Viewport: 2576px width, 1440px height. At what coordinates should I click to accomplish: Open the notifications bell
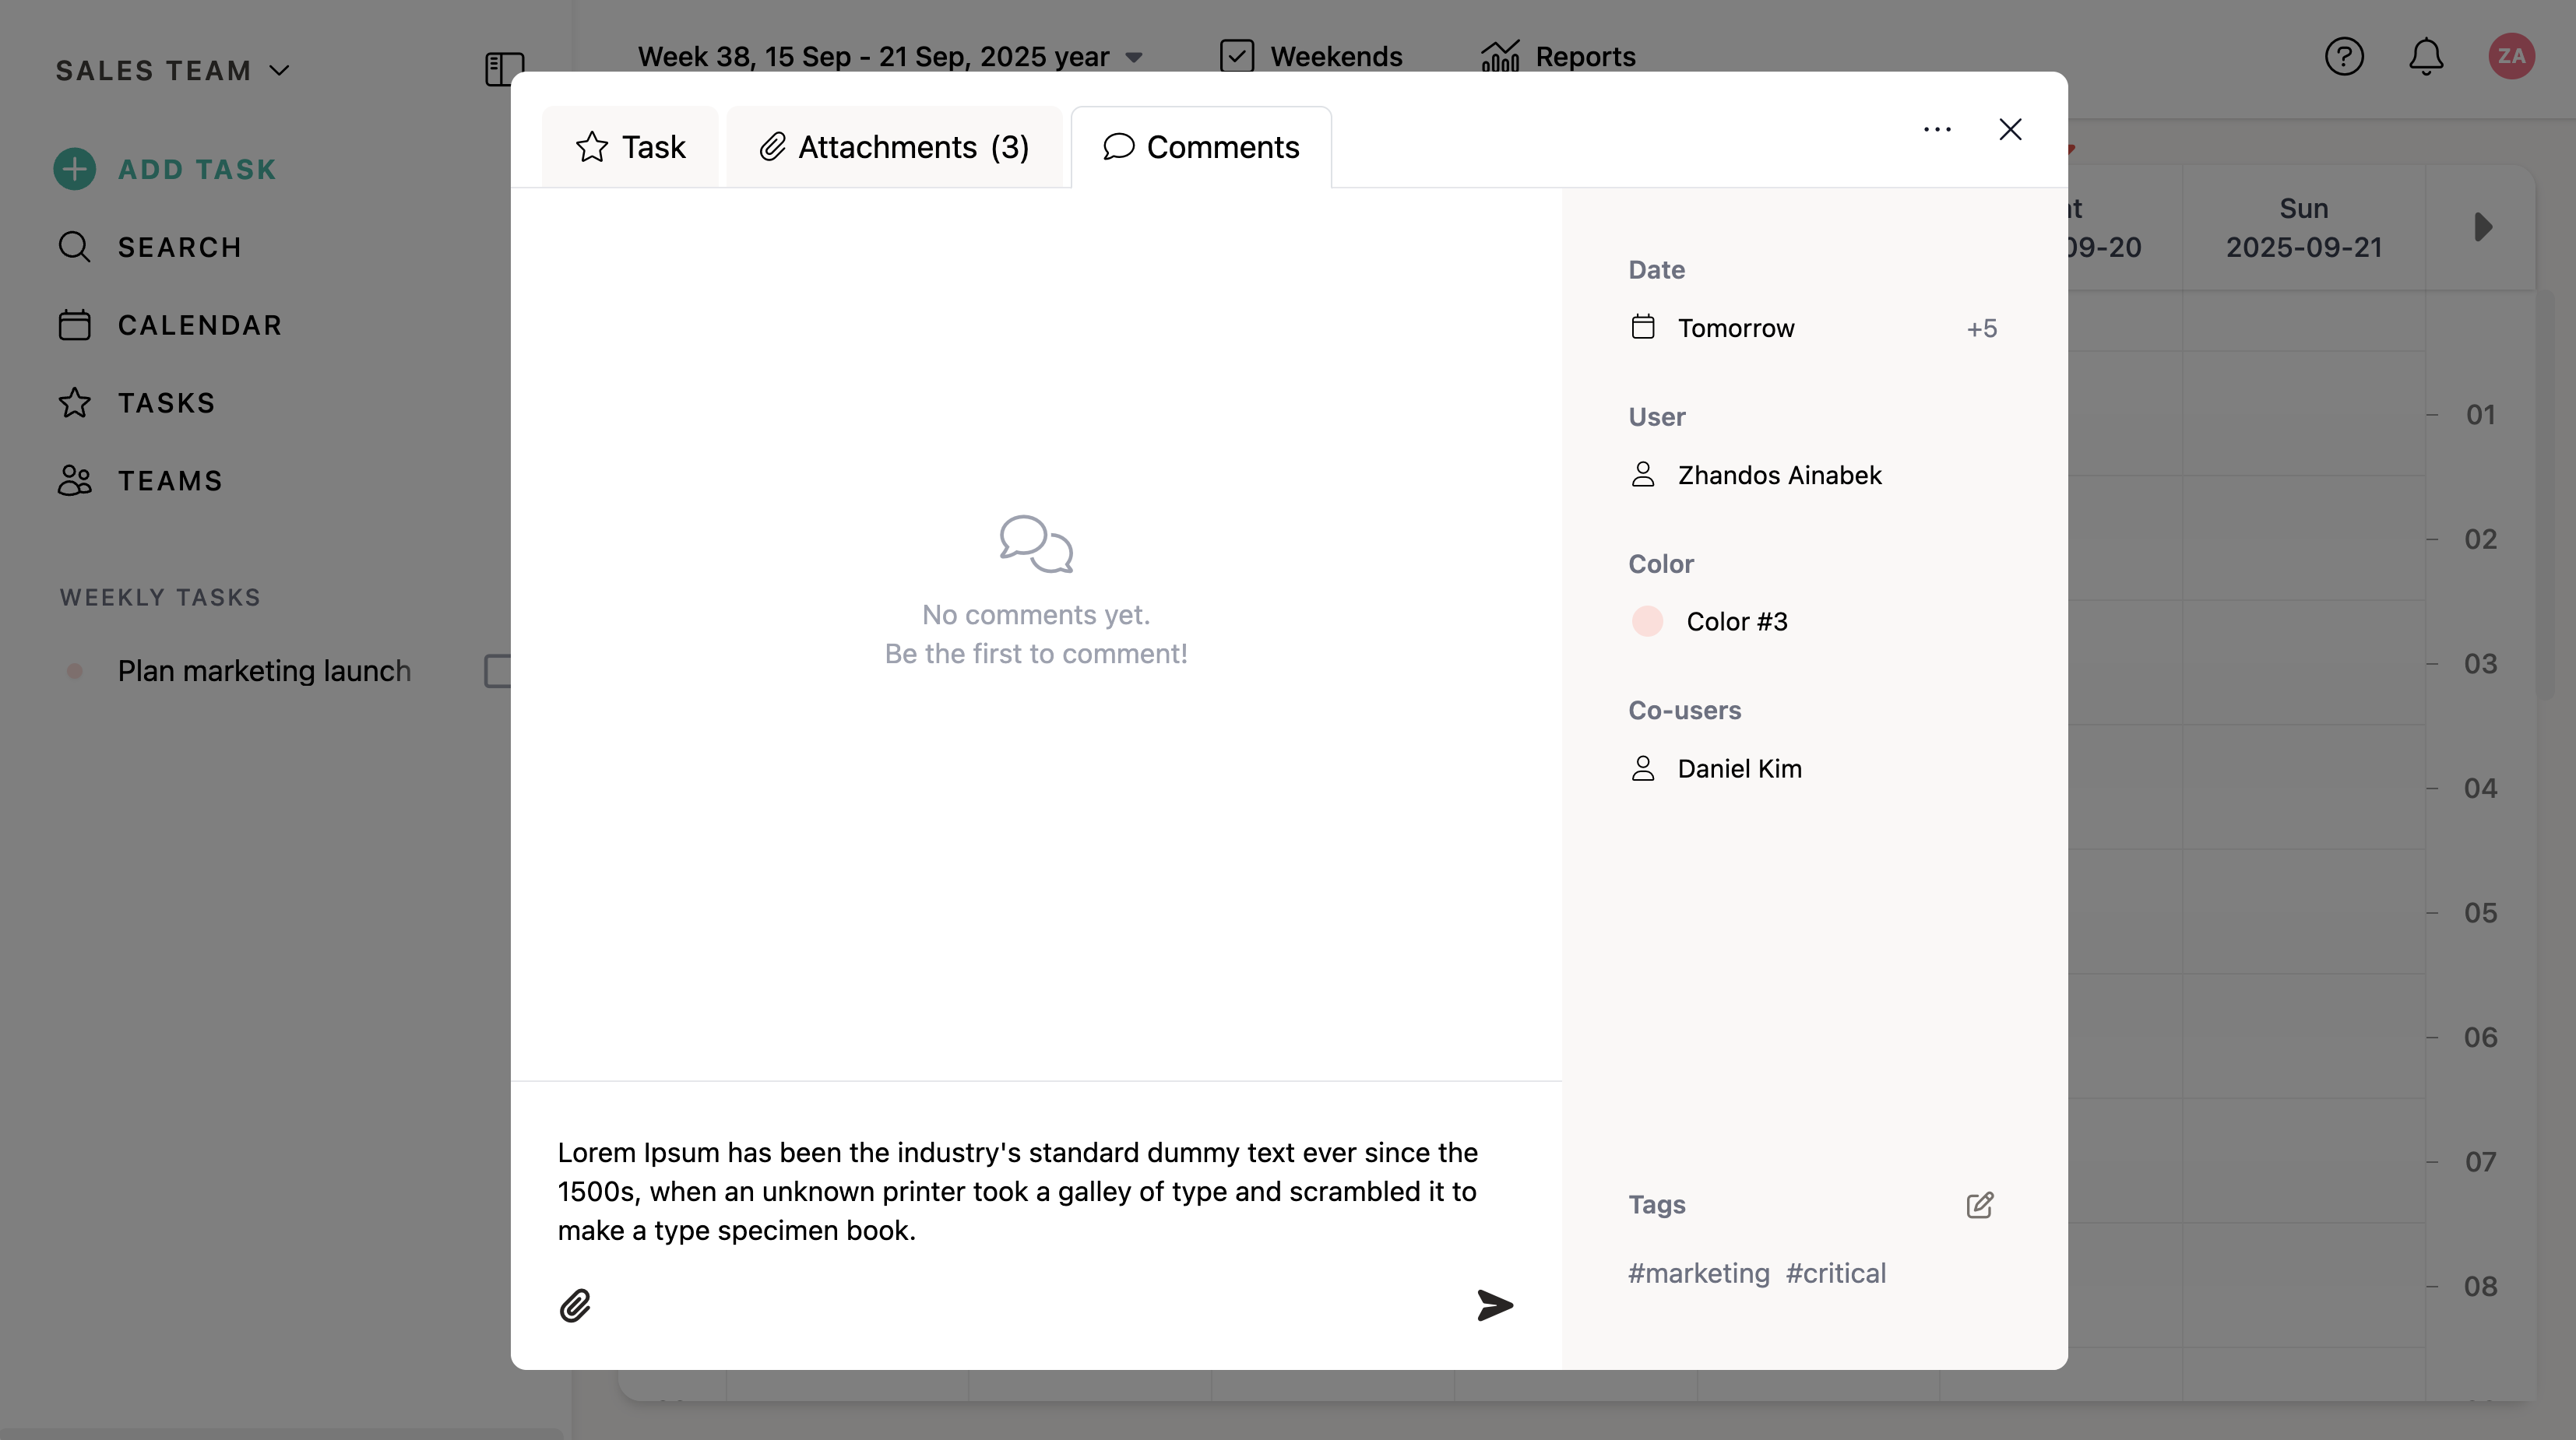click(x=2426, y=57)
